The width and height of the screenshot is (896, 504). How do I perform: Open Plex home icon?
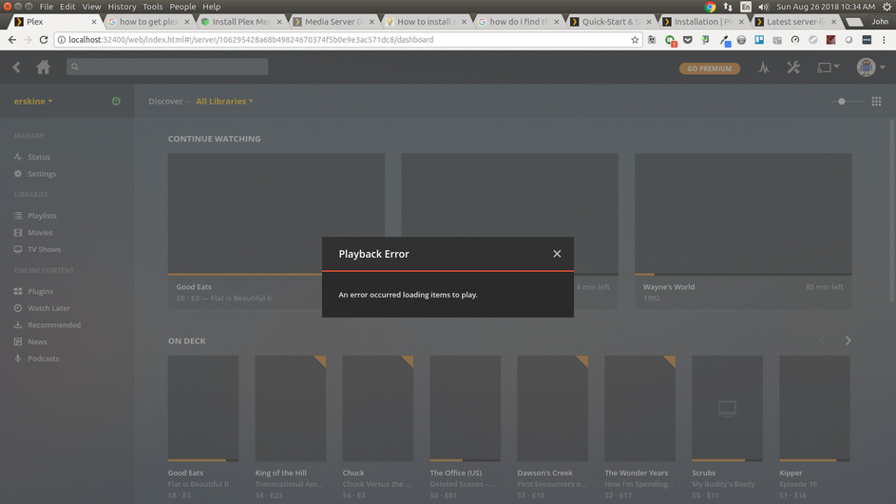pyautogui.click(x=44, y=67)
